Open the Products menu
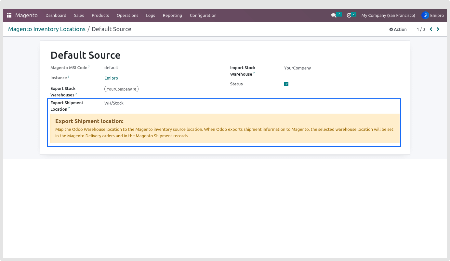Viewport: 450px width, 261px height. [x=100, y=15]
